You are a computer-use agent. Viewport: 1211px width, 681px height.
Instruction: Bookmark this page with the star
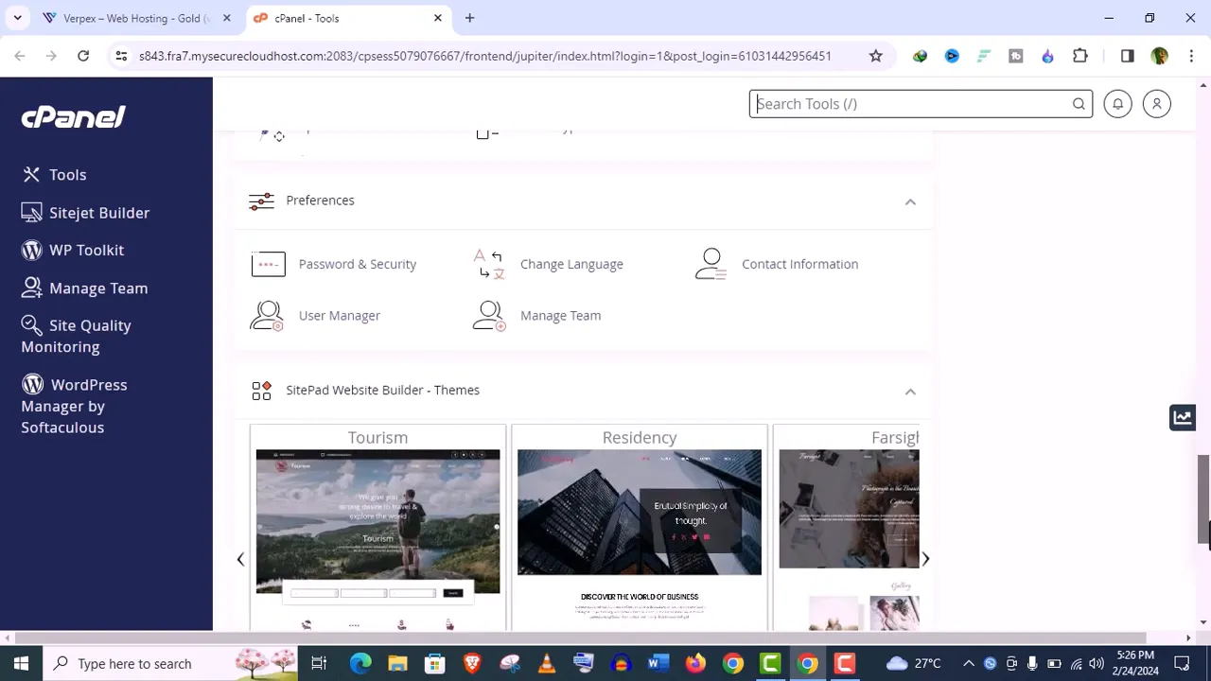[x=875, y=56]
